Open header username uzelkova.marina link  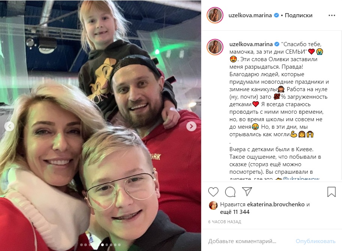tap(250, 15)
